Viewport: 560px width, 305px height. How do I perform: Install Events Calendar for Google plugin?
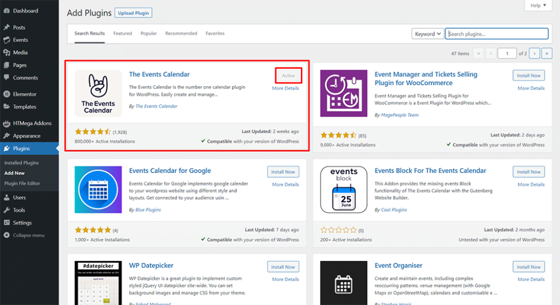(283, 172)
